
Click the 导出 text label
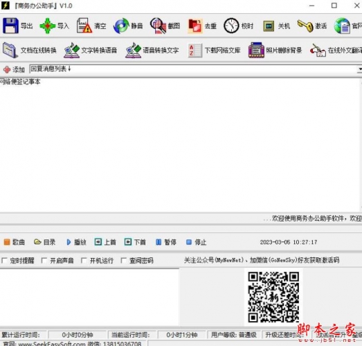click(x=26, y=26)
